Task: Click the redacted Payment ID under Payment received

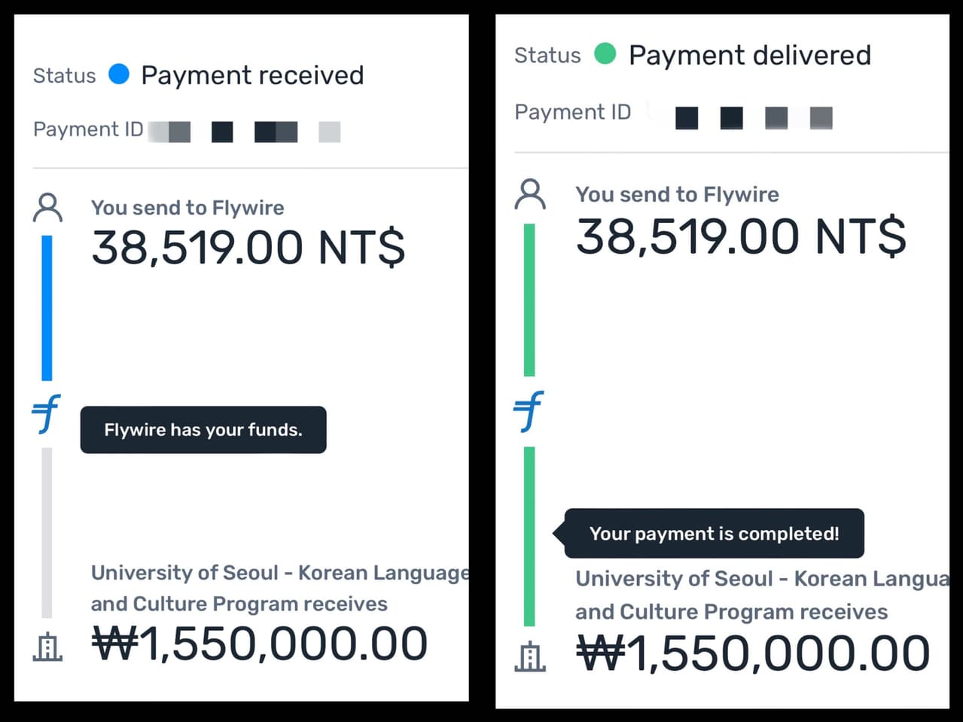Action: pos(244,132)
